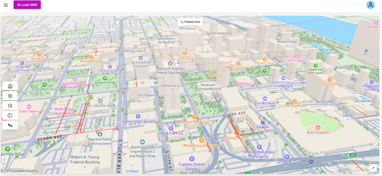Screen dimensions: 382x176
Task: Toggle fullscreen map view
Action: pos(373,168)
